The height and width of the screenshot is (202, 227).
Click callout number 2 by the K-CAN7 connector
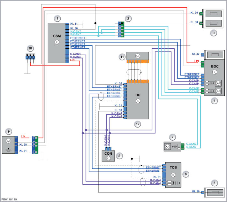click(128, 19)
